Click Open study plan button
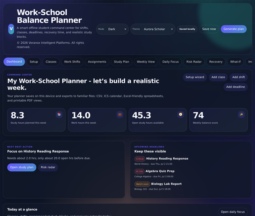The height and width of the screenshot is (216, 255). tap(22, 167)
